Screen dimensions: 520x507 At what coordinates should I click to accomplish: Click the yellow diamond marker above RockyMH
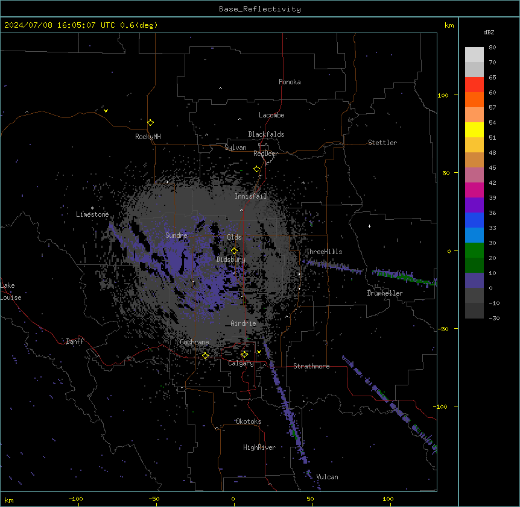click(x=150, y=122)
